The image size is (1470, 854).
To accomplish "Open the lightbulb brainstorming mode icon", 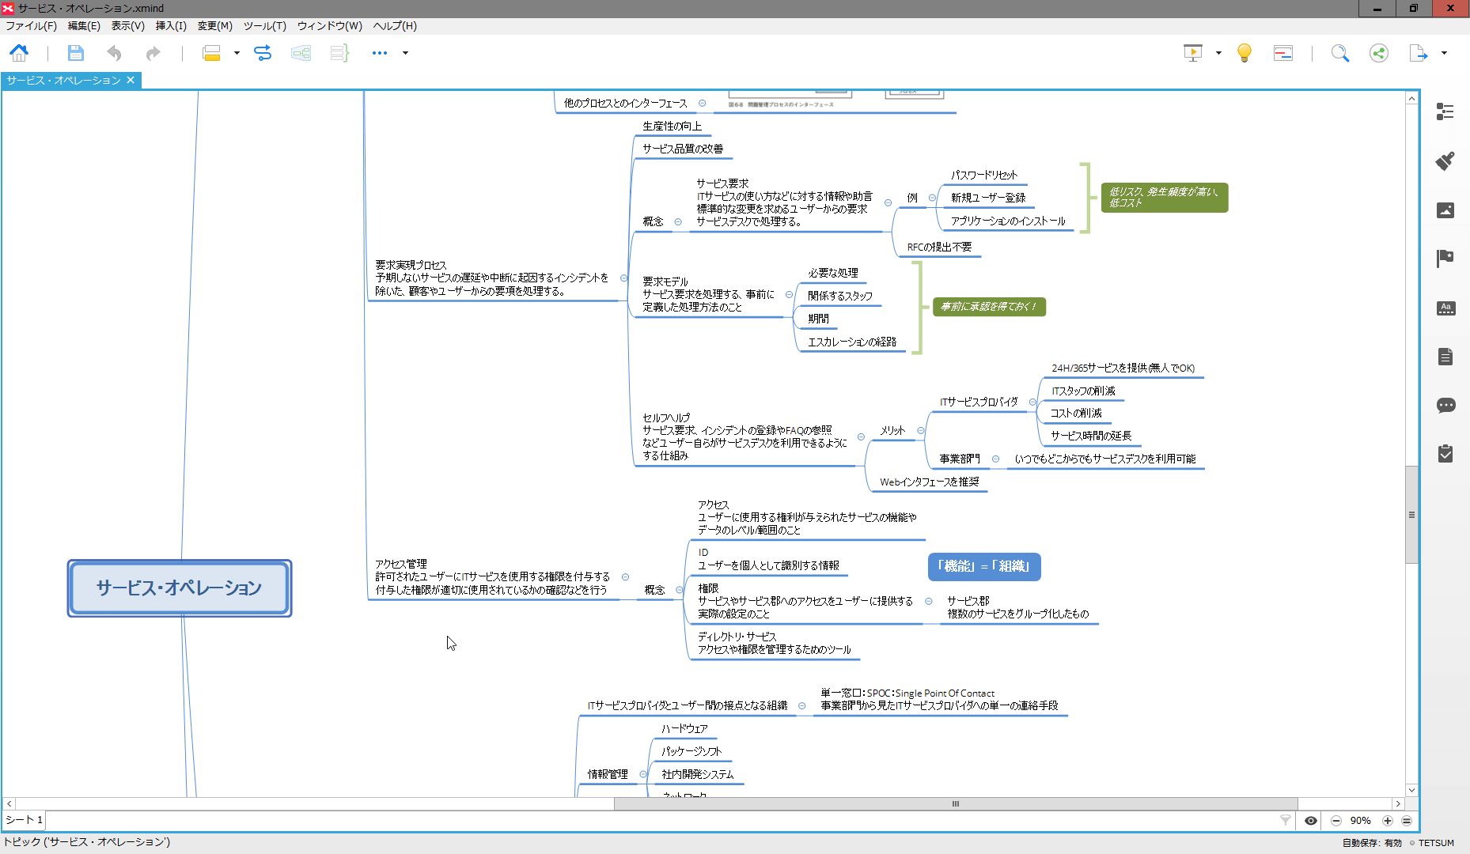I will (x=1244, y=53).
